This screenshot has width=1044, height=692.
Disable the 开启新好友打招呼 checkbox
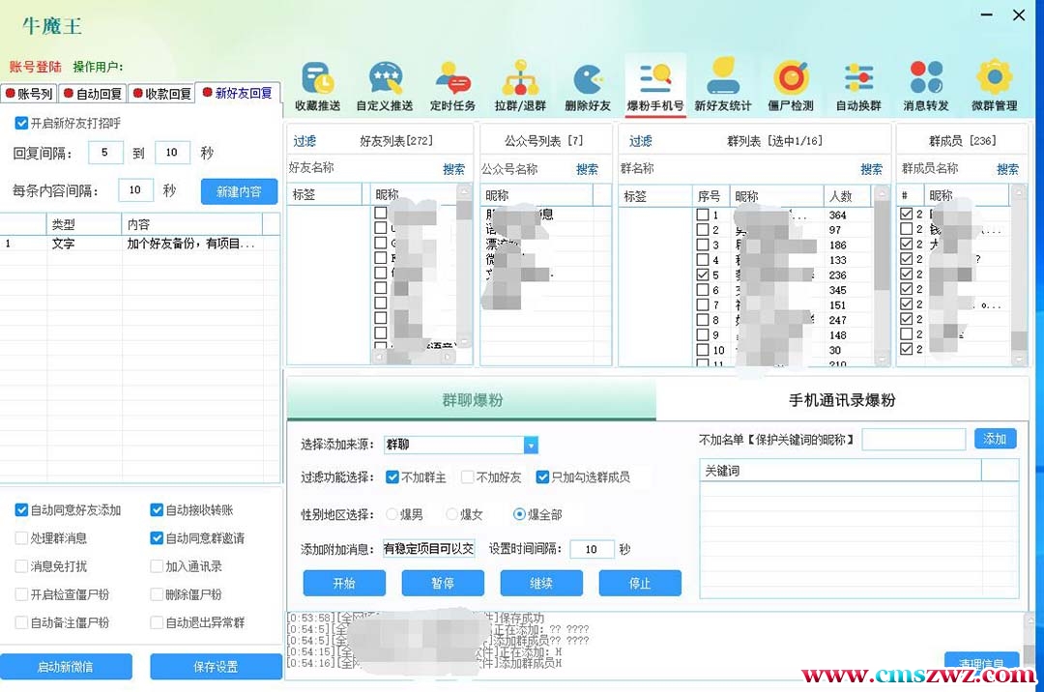point(21,124)
